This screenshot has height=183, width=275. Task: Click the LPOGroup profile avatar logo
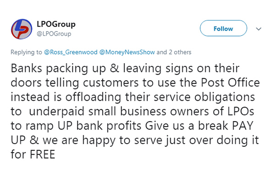point(21,28)
